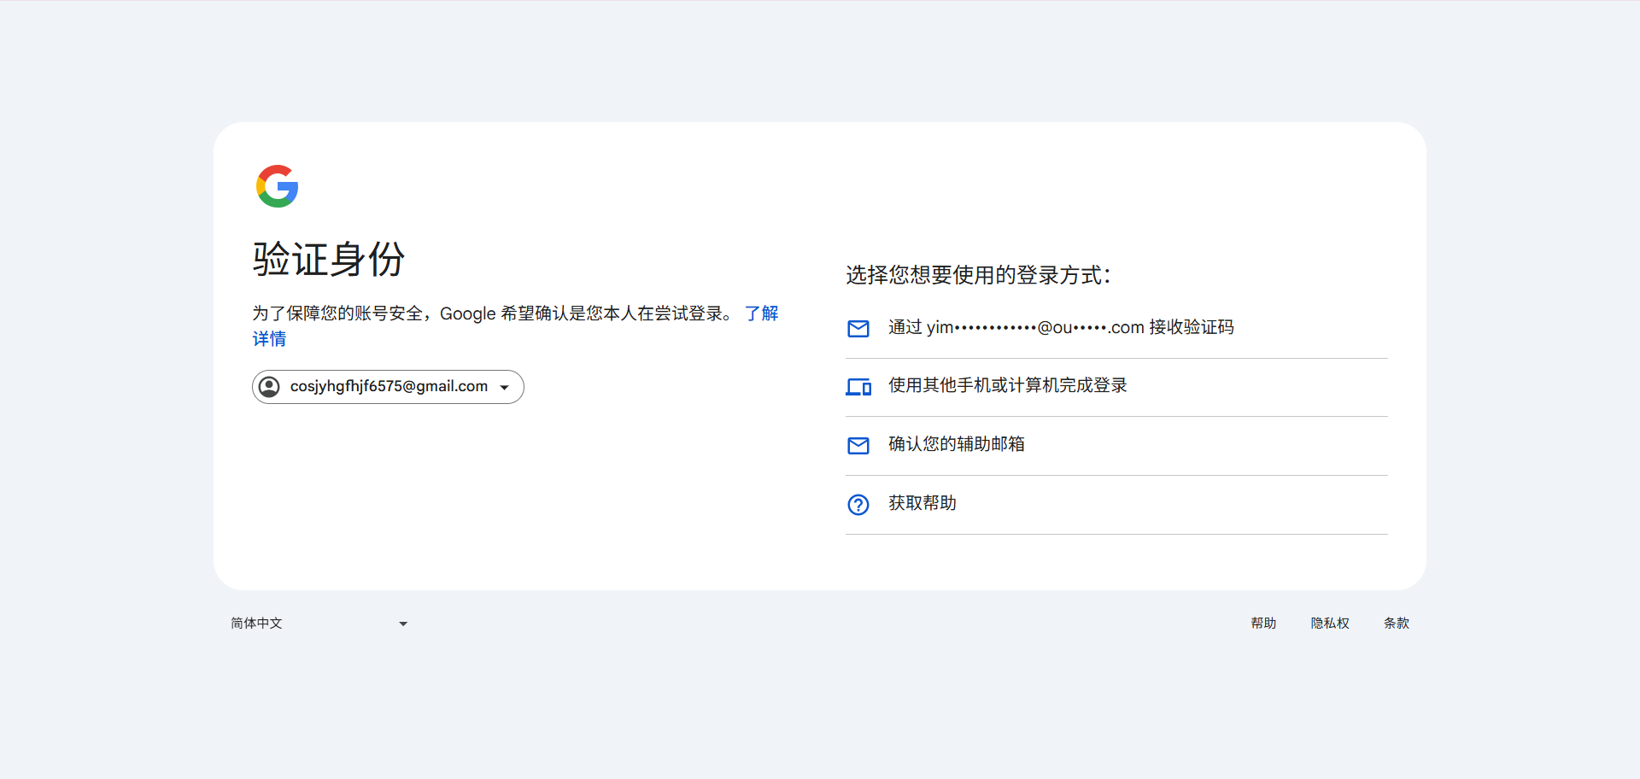Choose 获取帮助 option

[922, 503]
